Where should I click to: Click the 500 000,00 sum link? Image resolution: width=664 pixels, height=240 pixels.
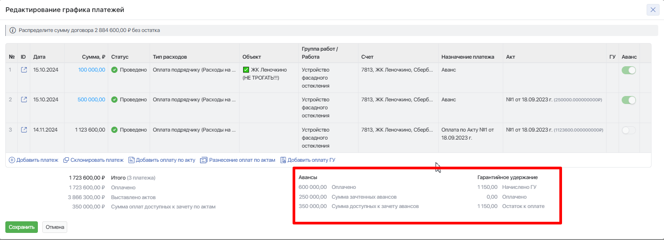(x=91, y=100)
